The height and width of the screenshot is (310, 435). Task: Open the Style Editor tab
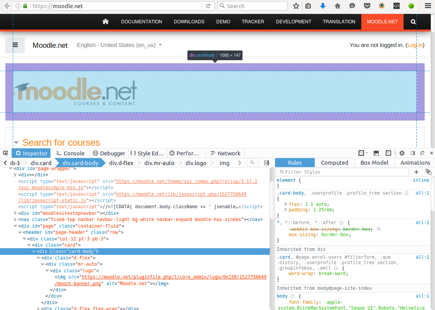click(147, 153)
